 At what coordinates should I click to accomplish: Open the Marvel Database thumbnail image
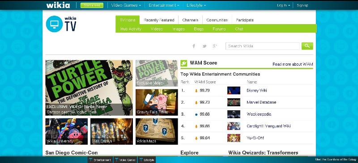tap(234, 102)
